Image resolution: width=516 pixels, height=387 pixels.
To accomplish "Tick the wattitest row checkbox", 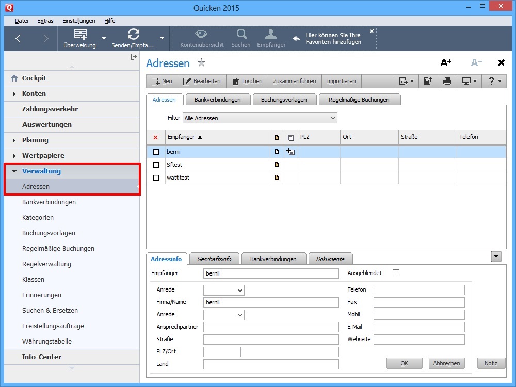I will tap(156, 178).
